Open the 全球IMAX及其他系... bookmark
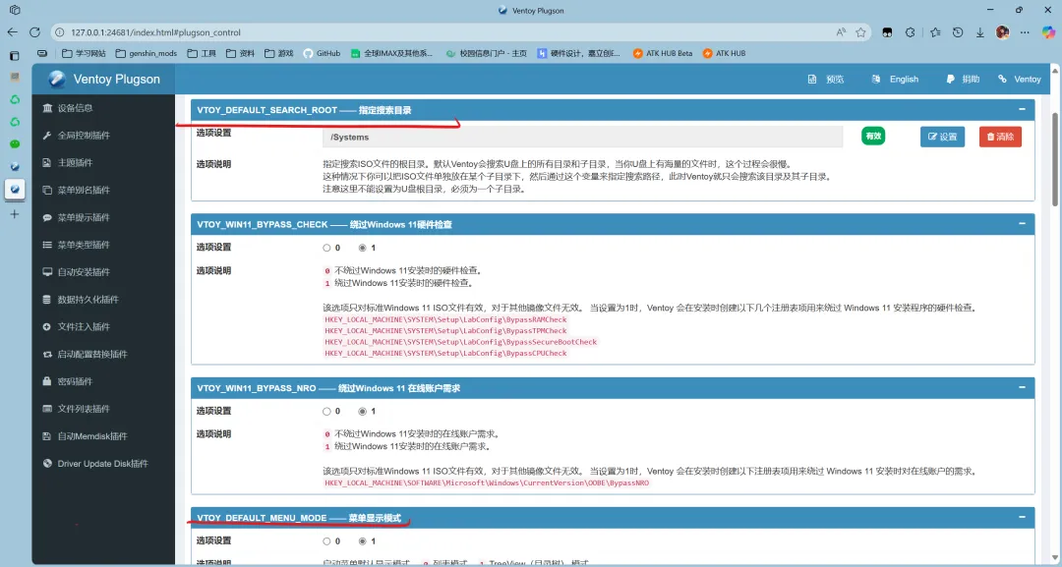1062x567 pixels. click(x=392, y=53)
